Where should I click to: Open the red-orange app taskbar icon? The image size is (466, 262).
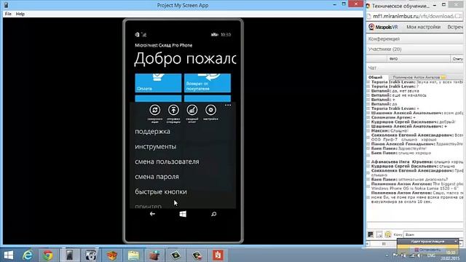(218, 255)
